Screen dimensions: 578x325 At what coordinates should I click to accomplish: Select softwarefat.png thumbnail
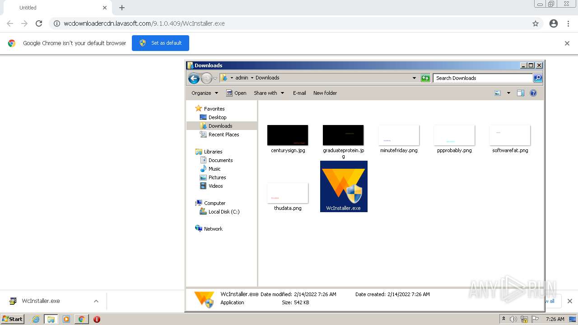(x=510, y=135)
